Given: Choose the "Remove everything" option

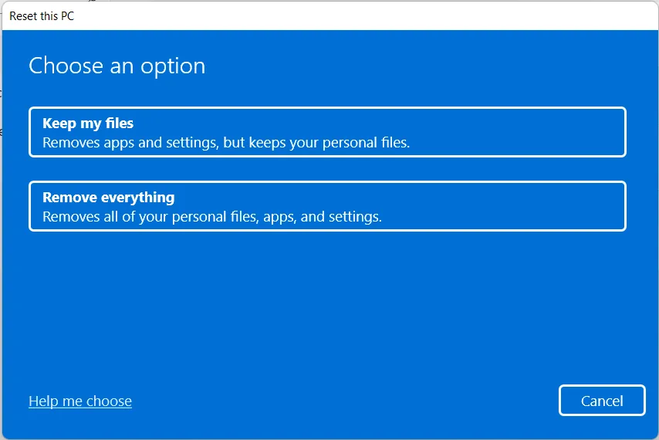Looking at the screenshot, I should pyautogui.click(x=327, y=206).
